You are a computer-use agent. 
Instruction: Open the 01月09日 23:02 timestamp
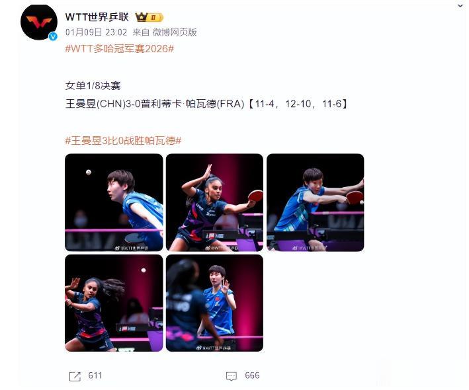[x=96, y=32]
